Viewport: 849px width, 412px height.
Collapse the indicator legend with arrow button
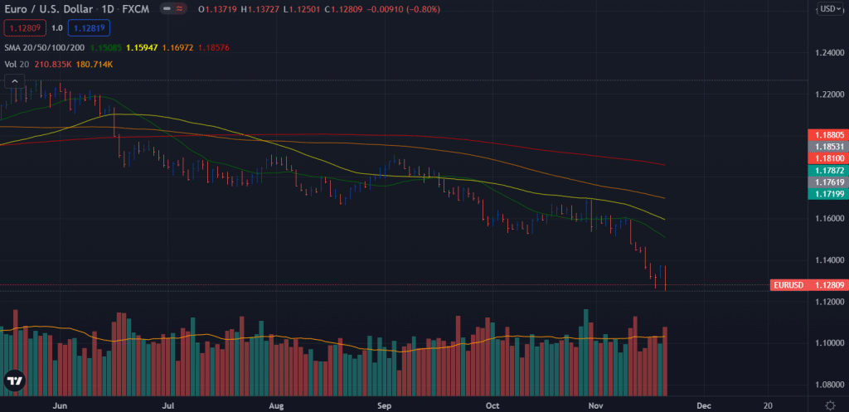pos(15,82)
